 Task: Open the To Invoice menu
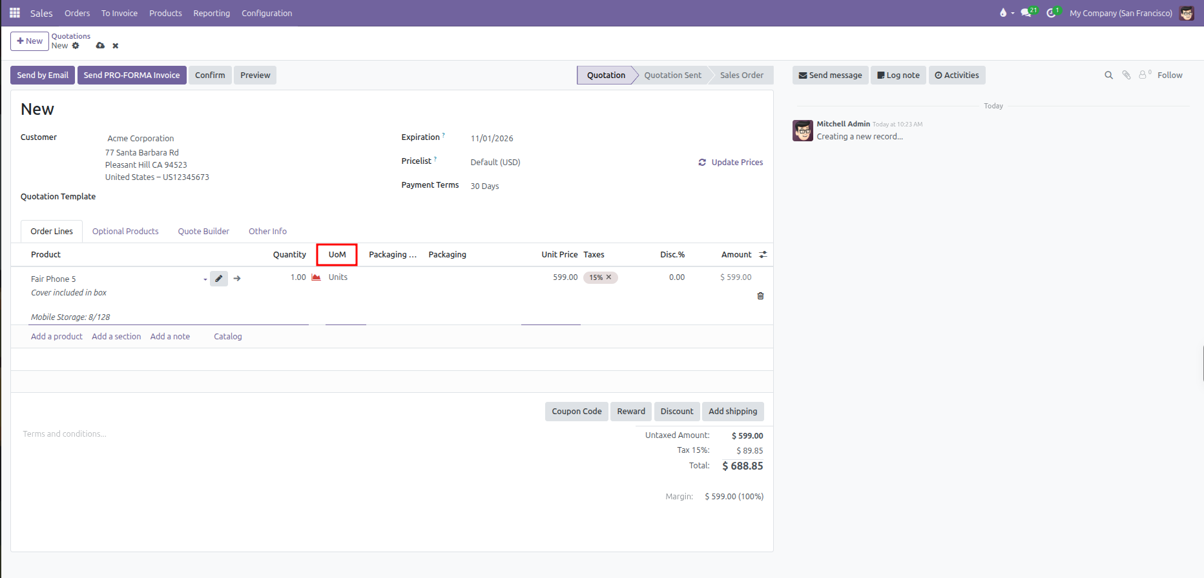point(119,13)
